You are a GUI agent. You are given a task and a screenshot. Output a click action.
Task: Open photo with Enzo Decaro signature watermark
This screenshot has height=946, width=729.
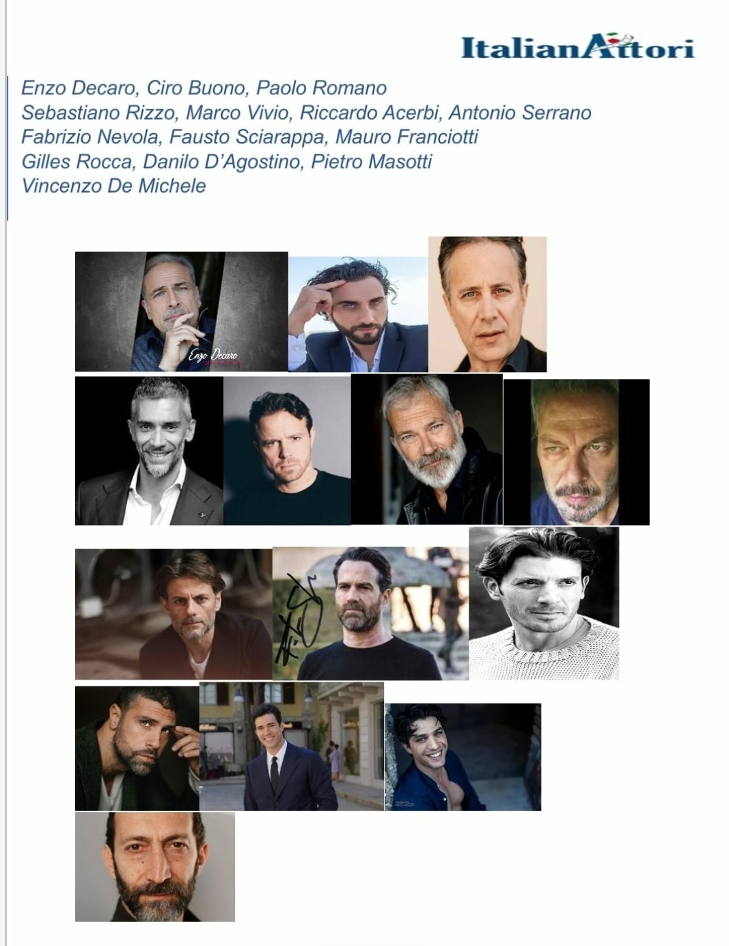[181, 311]
